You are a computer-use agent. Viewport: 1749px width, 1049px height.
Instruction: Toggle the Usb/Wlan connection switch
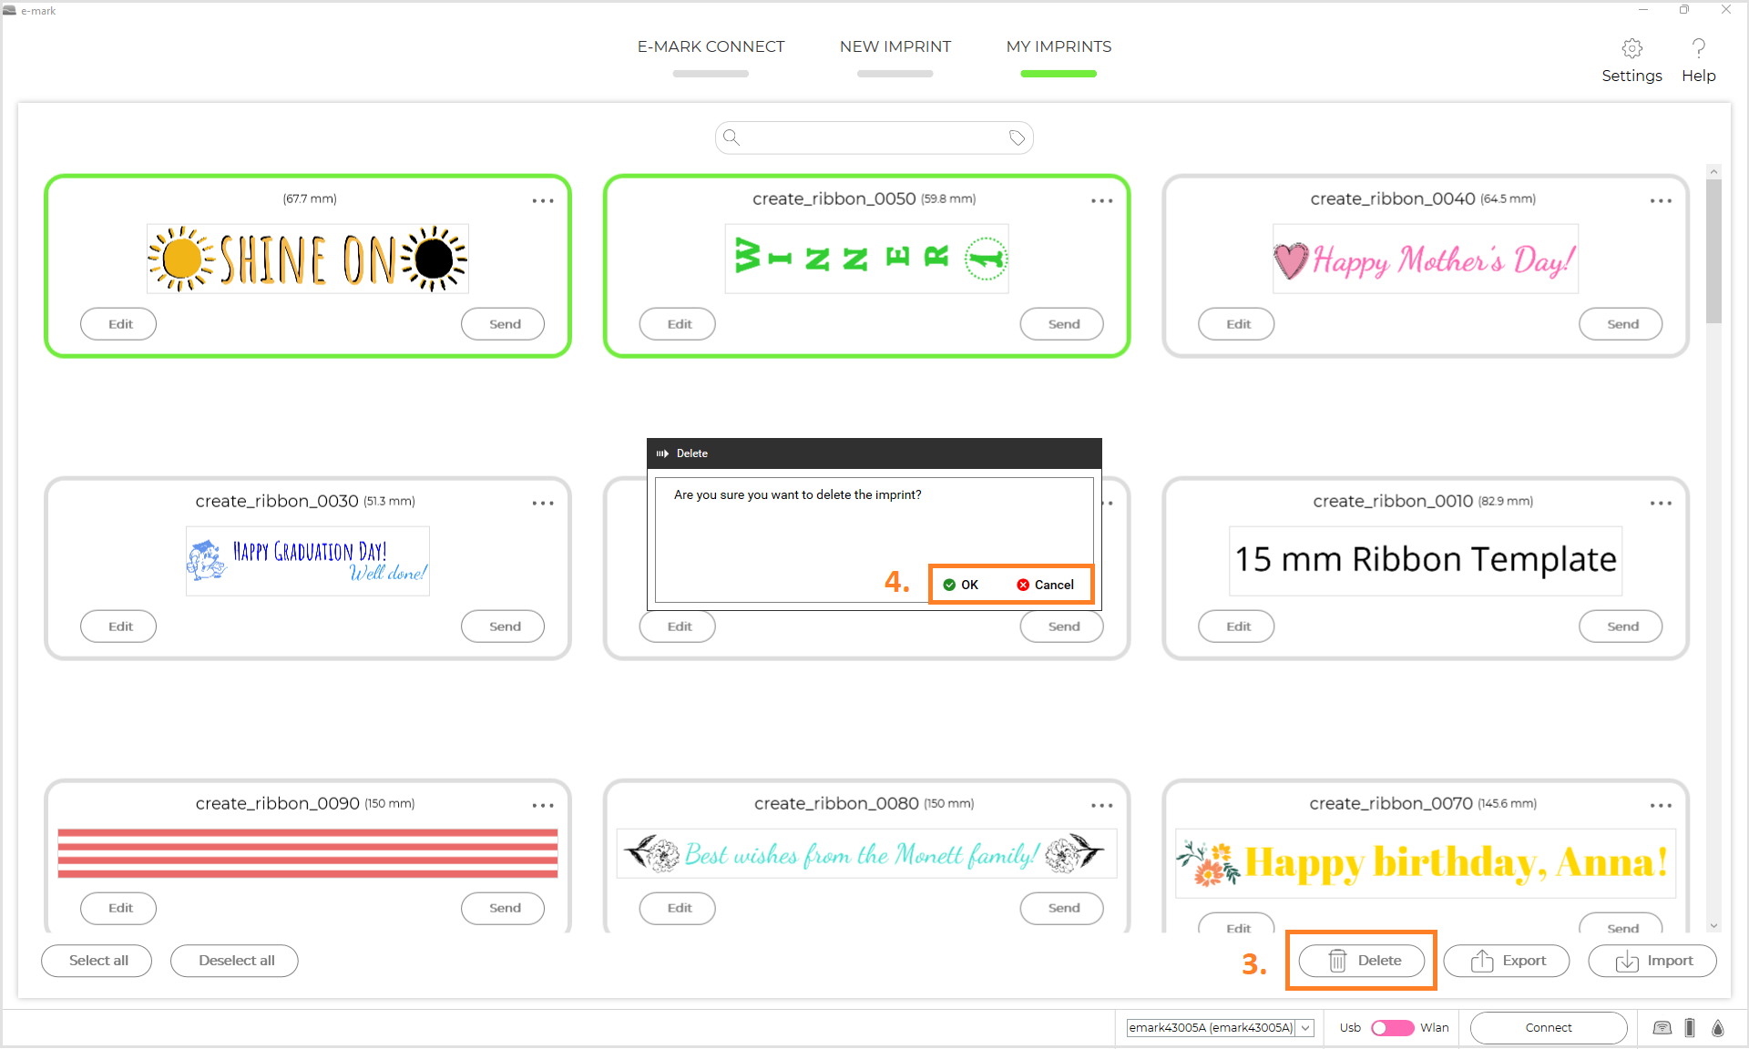(1392, 1027)
